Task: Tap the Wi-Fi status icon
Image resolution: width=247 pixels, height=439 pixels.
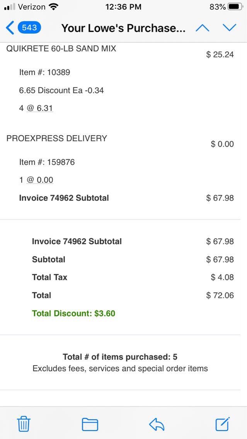Action: pos(54,7)
